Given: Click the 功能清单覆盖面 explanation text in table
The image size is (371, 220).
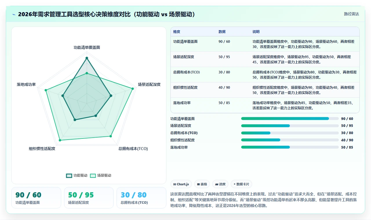Looking at the screenshot, I should [x=303, y=44].
